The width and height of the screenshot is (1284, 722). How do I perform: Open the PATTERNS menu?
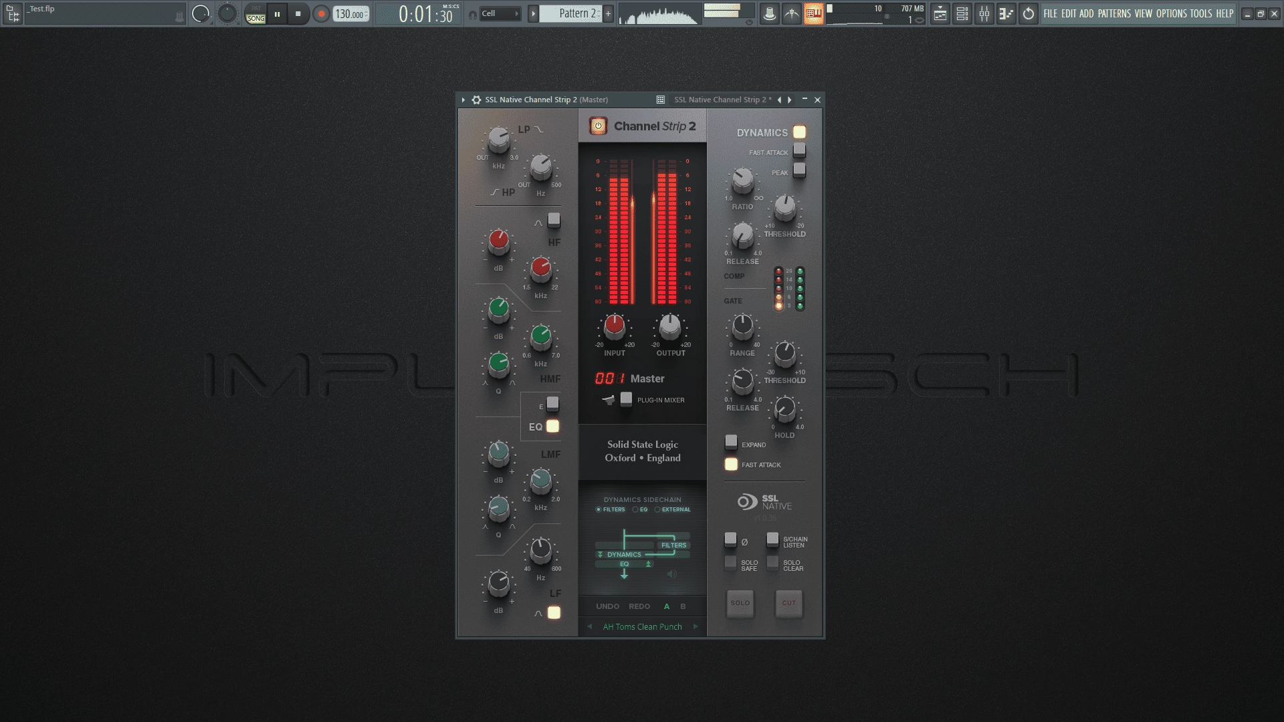[x=1114, y=13]
